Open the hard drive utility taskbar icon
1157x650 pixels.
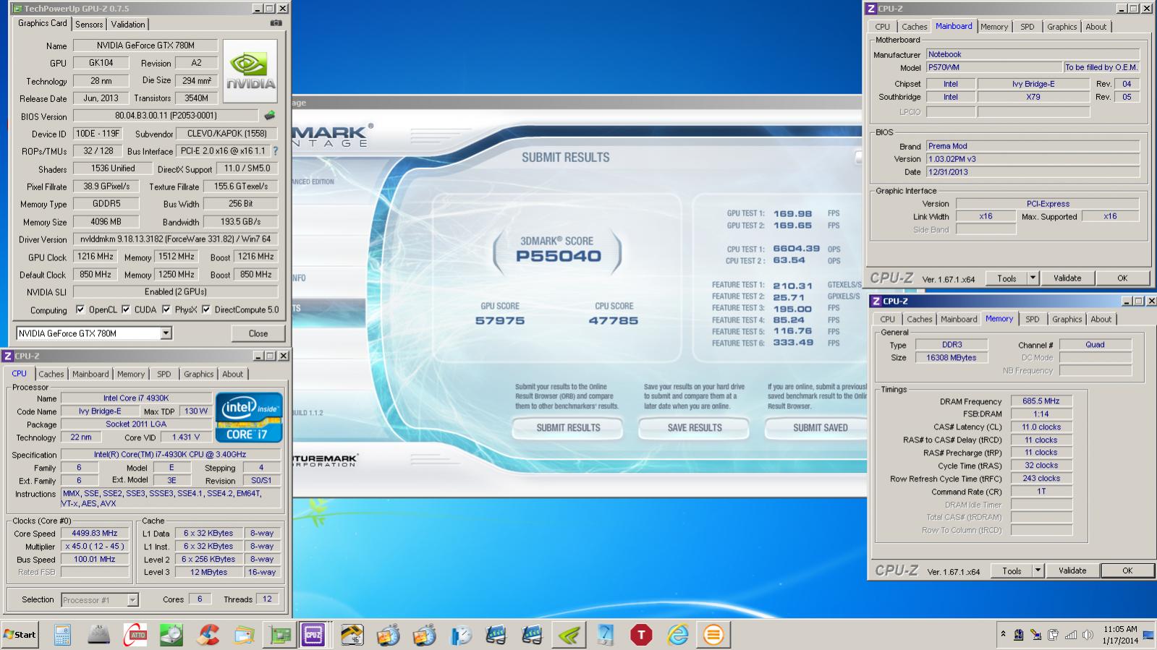pos(98,635)
